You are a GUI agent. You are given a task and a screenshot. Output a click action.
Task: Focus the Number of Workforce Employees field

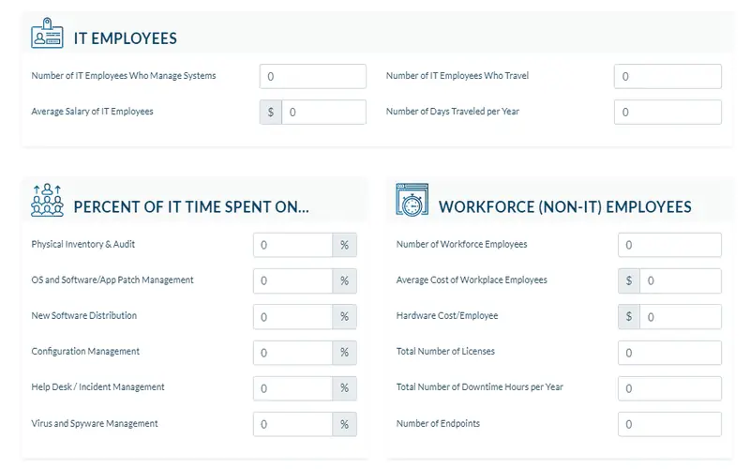669,245
